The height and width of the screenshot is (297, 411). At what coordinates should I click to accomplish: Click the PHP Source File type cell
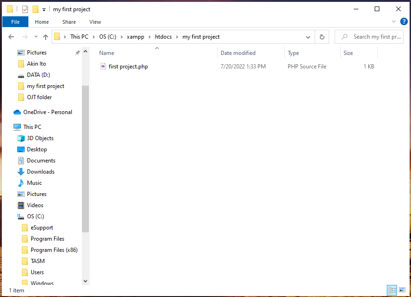[x=307, y=67]
